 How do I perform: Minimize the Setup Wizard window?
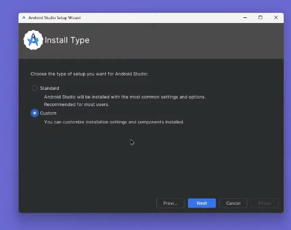245,17
